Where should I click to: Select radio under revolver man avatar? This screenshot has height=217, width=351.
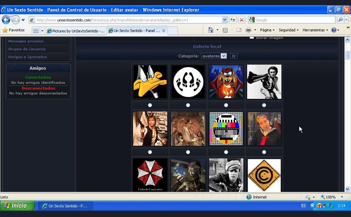[264, 105]
